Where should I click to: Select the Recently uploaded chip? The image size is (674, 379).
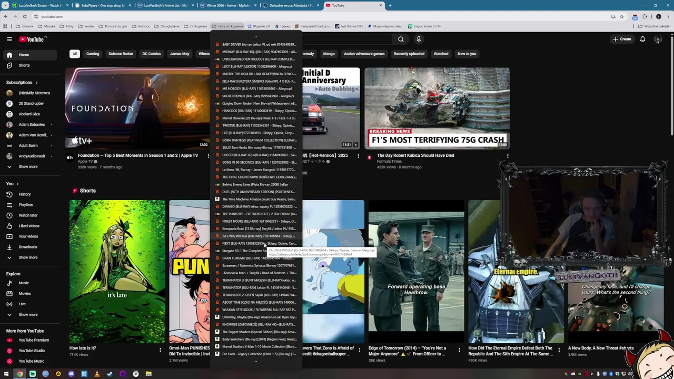(409, 54)
